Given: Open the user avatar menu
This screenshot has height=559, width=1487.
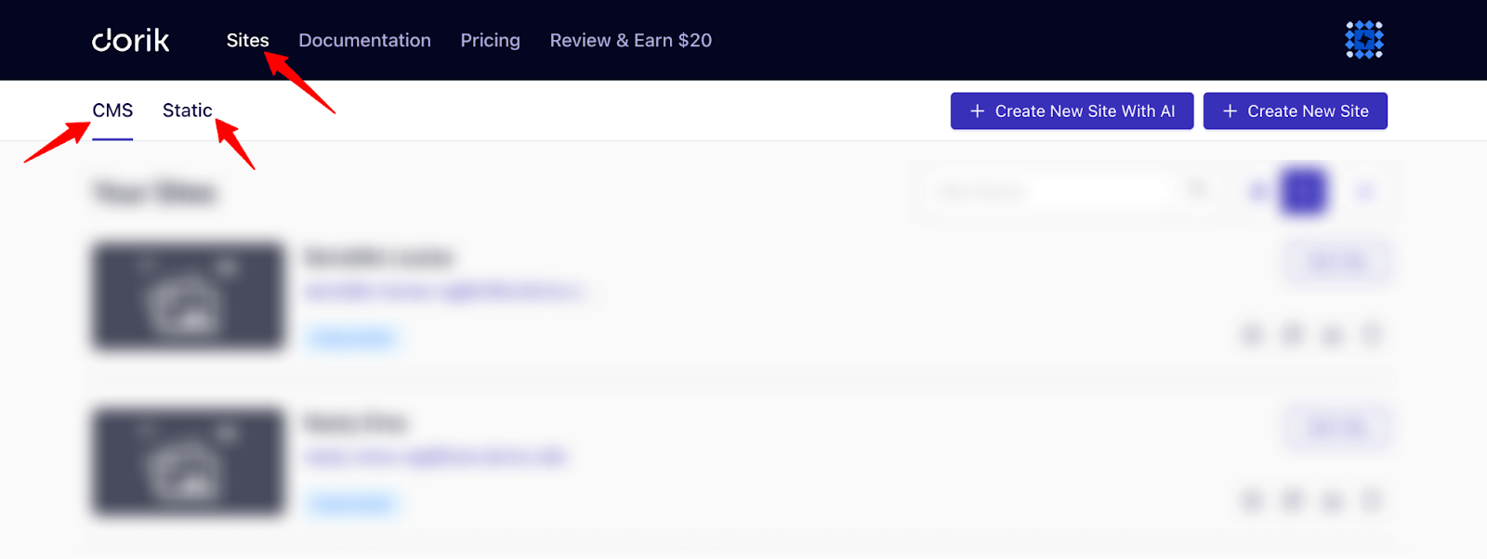Looking at the screenshot, I should pos(1363,40).
